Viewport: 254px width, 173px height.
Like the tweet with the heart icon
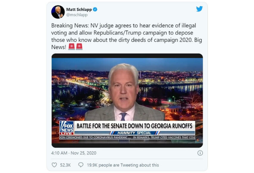[x=54, y=165]
